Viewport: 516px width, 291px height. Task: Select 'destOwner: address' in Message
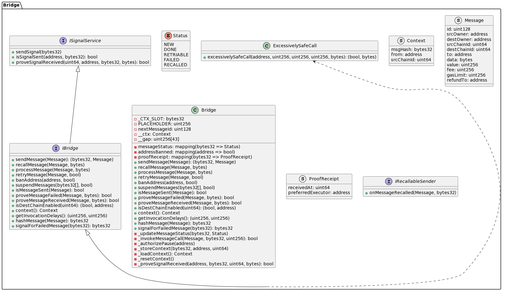coord(469,39)
